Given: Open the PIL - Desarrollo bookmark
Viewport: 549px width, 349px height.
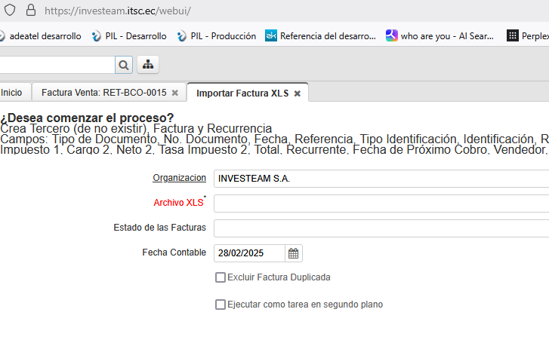Looking at the screenshot, I should pos(129,35).
